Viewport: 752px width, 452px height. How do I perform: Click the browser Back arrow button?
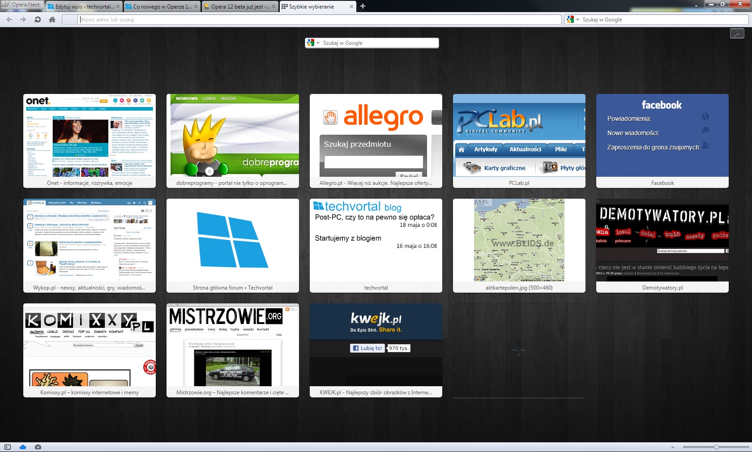tap(9, 20)
